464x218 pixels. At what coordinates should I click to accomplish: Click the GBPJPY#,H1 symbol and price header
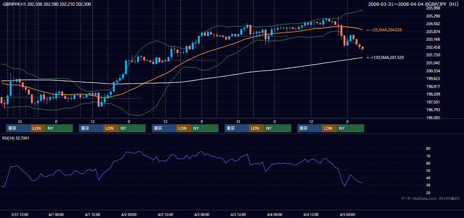click(x=47, y=4)
